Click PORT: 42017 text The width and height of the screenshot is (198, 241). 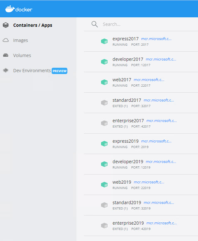[141, 127]
